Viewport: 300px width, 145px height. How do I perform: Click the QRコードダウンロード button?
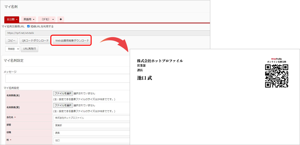point(35,41)
